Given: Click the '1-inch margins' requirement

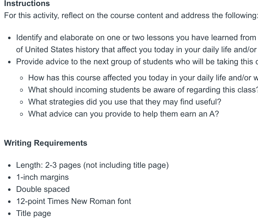Looking at the screenshot, I should 42,177.
